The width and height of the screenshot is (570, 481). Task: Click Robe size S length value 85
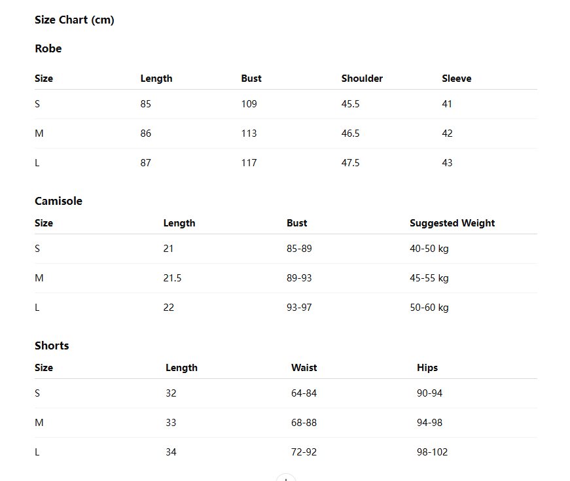click(146, 104)
